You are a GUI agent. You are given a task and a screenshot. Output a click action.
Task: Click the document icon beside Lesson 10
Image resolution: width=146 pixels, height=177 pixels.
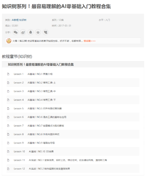pos(8,152)
